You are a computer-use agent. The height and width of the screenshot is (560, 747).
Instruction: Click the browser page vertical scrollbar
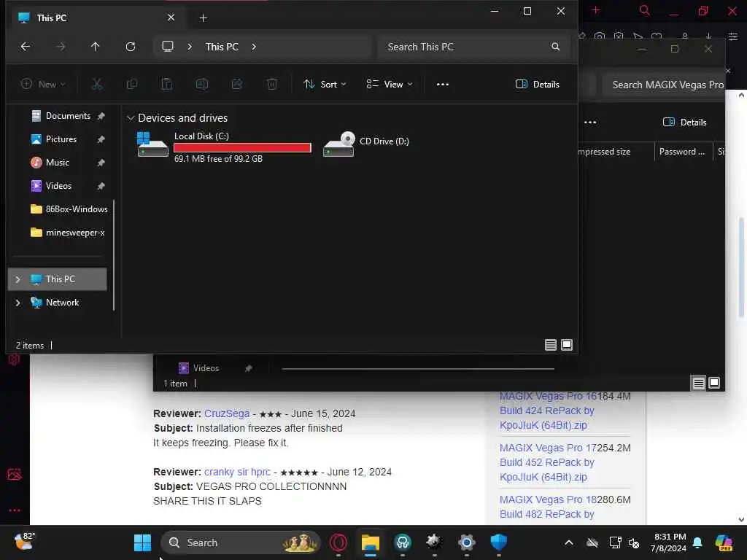[741, 267]
